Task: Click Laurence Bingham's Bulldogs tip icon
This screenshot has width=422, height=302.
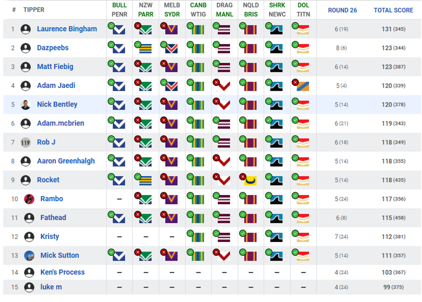Action: 119,29
